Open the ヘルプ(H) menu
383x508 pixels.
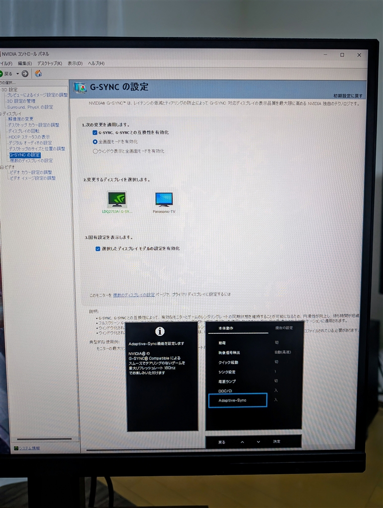click(x=96, y=63)
